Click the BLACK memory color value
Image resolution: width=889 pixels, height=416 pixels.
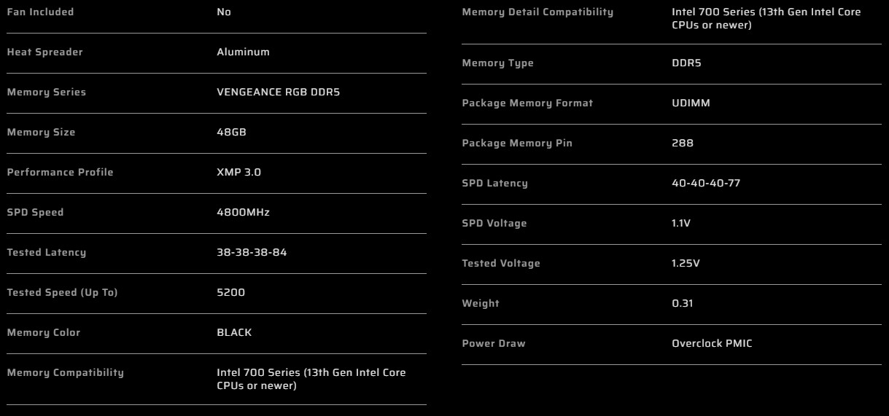234,333
